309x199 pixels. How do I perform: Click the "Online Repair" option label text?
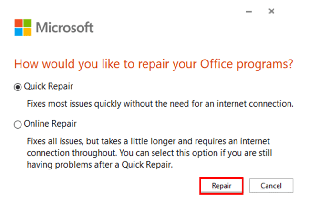pos(51,124)
